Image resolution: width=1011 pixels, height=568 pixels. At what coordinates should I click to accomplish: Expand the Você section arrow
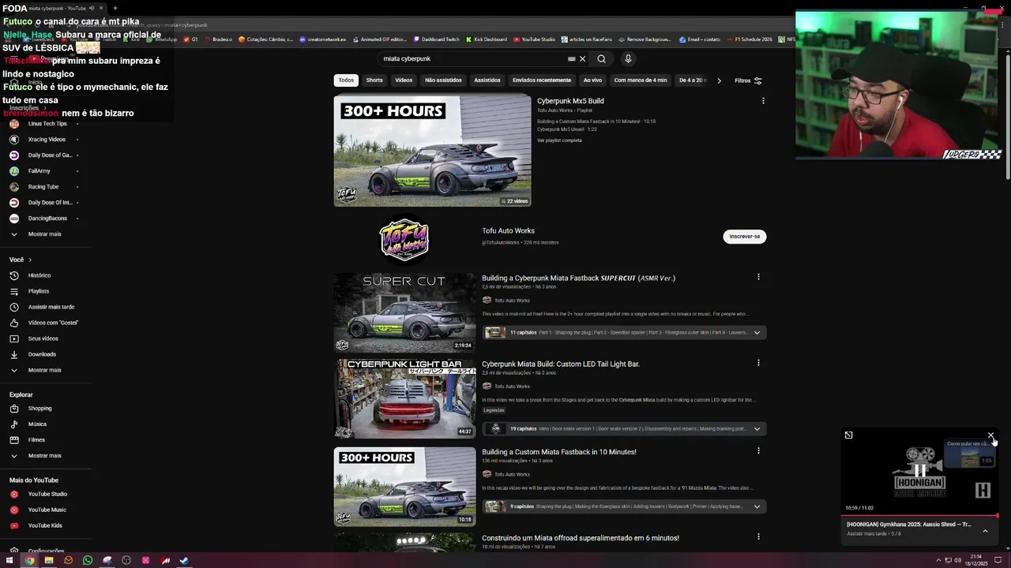30,260
